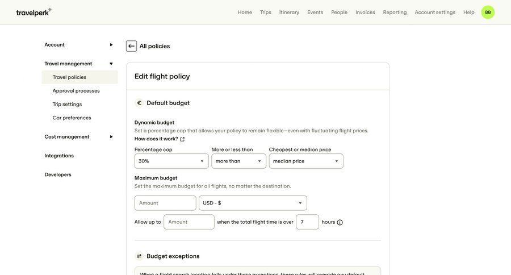Viewport: 511px width, 275px height.
Task: Expand the Cost management section
Action: click(x=111, y=137)
